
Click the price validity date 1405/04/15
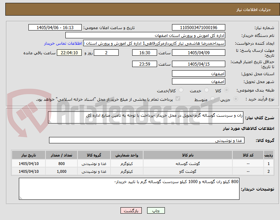[199, 64]
